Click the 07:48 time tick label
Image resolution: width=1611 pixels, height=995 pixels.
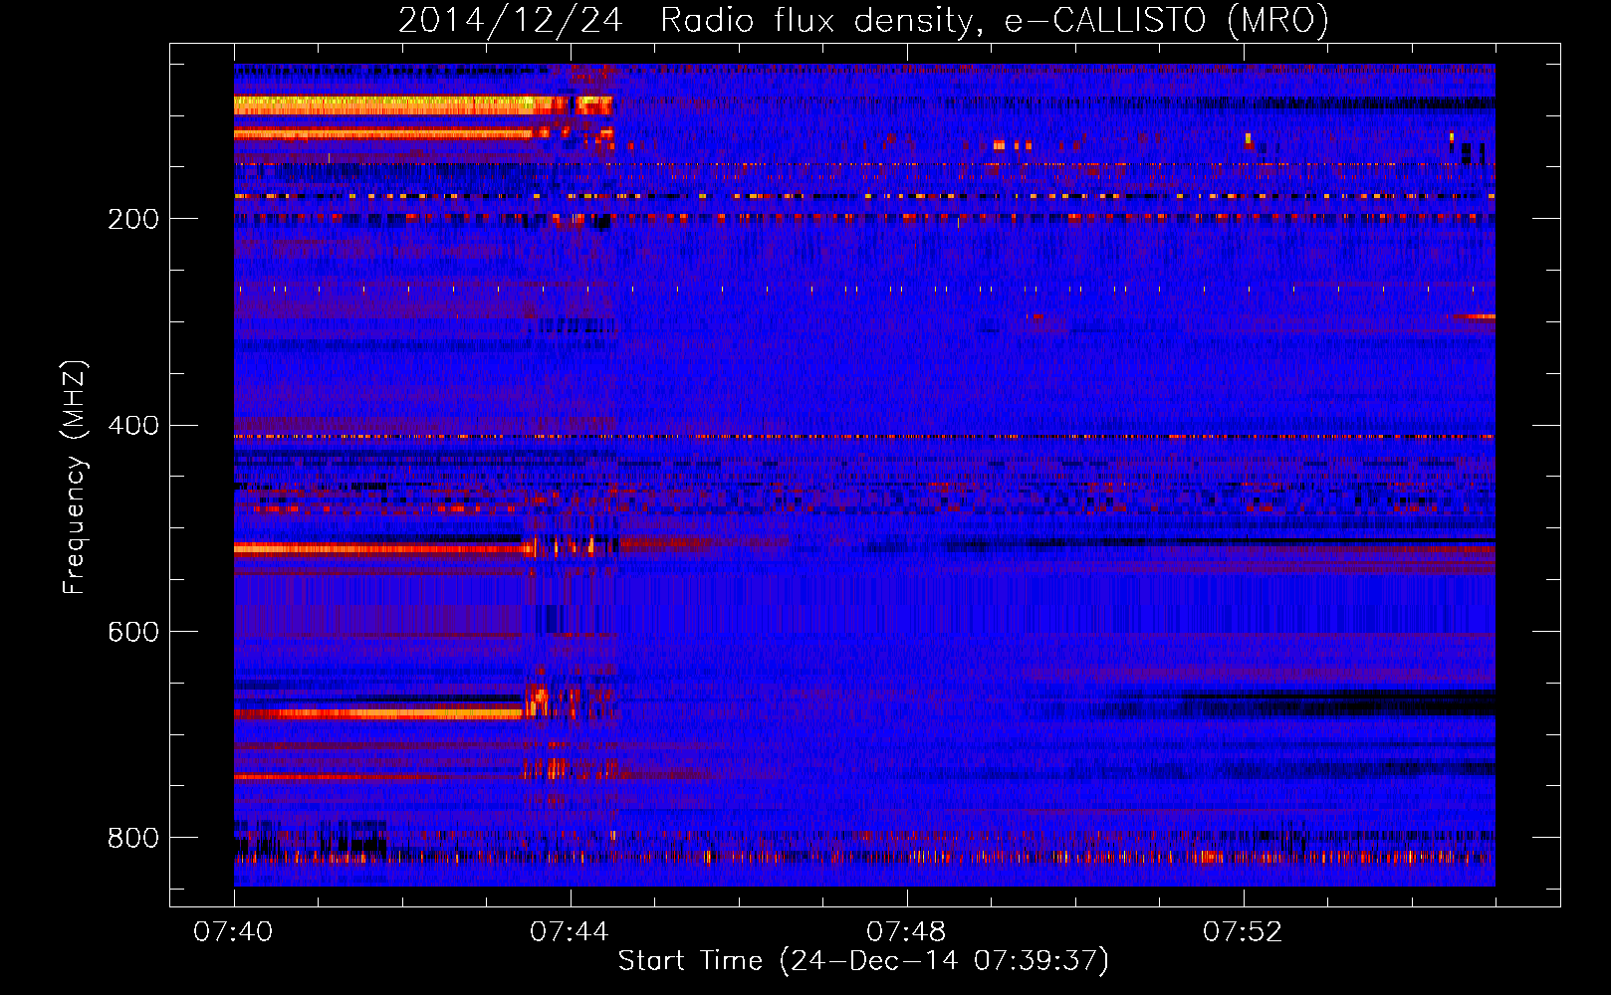(906, 932)
